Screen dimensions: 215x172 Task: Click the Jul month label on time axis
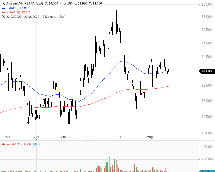pyautogui.click(x=119, y=137)
